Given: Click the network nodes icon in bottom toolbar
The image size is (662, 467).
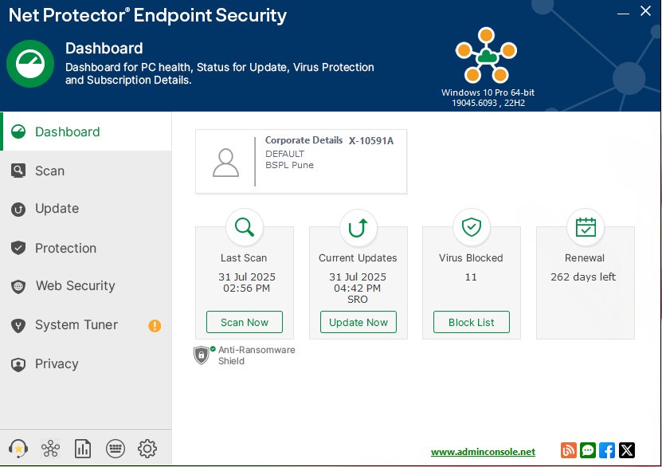Looking at the screenshot, I should coord(50,449).
